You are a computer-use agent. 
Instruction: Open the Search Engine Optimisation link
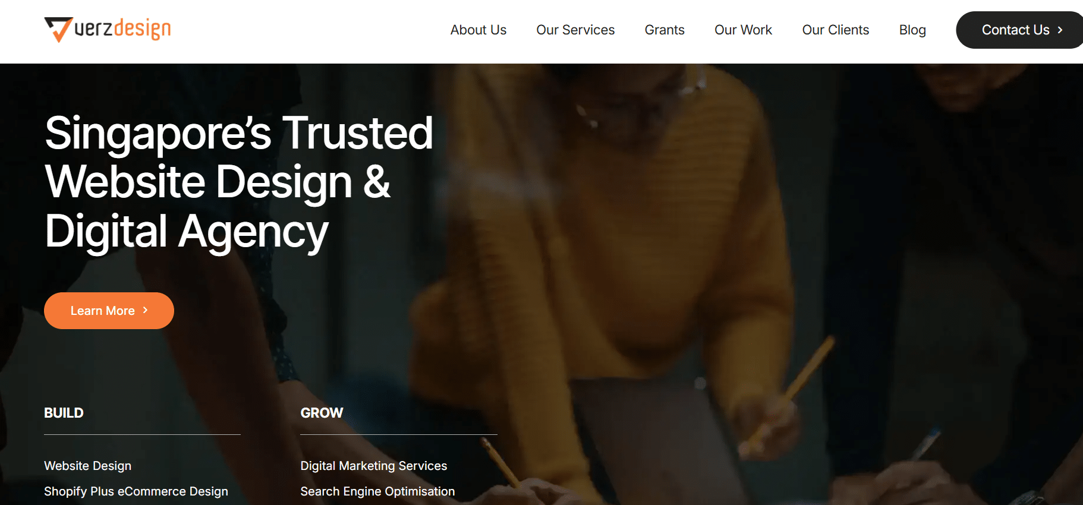coord(377,491)
